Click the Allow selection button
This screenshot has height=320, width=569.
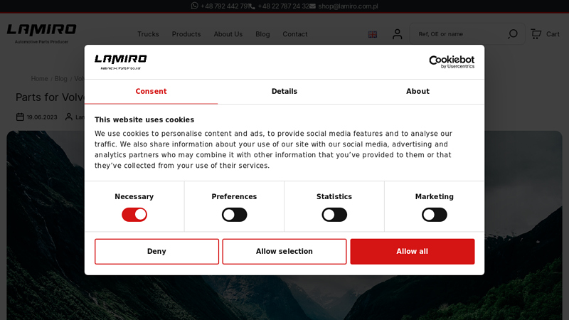(284, 252)
